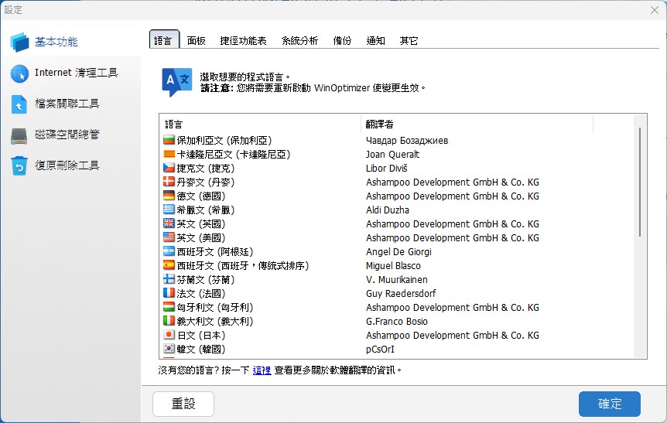667x423 pixels.
Task: Select the Catalan flag icon
Action: (x=169, y=153)
